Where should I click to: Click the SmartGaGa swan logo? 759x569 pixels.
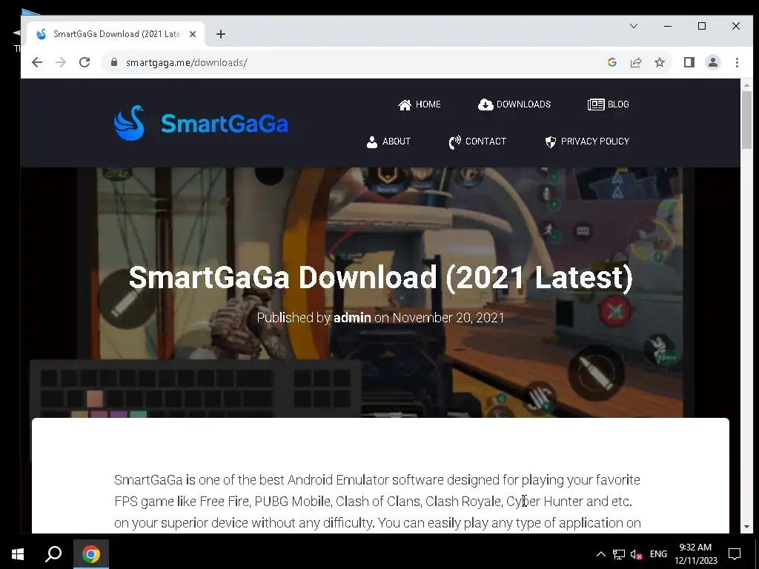129,123
